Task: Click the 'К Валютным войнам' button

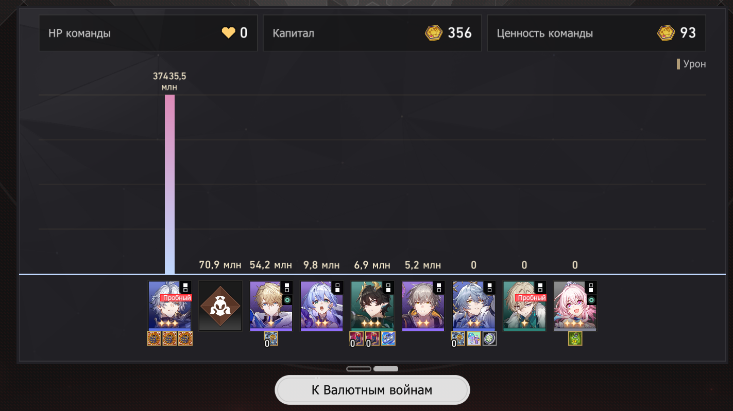Action: 372,390
